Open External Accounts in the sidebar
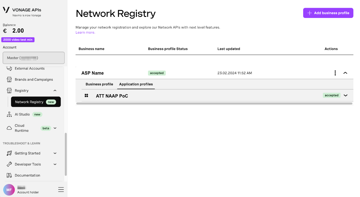This screenshot has width=360, height=197. click(29, 68)
